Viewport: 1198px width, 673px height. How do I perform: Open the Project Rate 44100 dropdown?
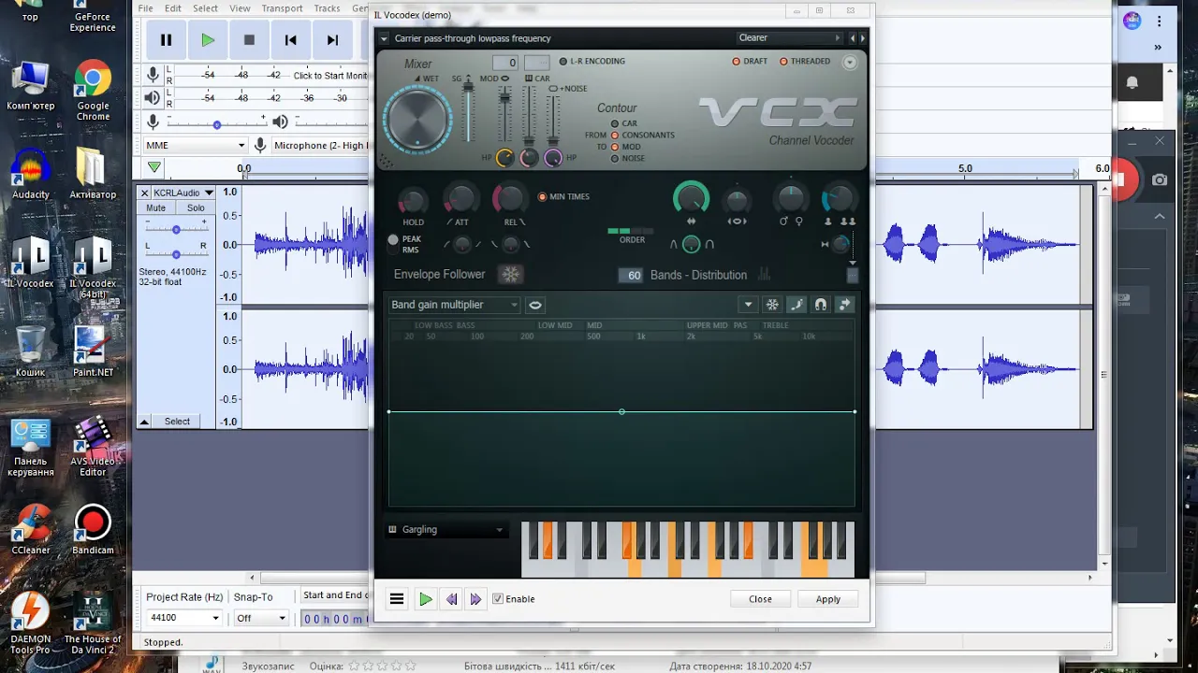pyautogui.click(x=184, y=618)
